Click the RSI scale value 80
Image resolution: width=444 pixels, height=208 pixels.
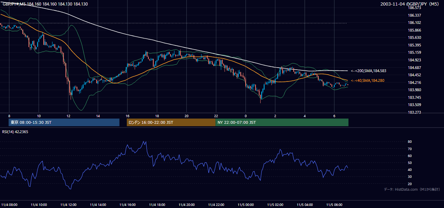[x=410, y=142]
